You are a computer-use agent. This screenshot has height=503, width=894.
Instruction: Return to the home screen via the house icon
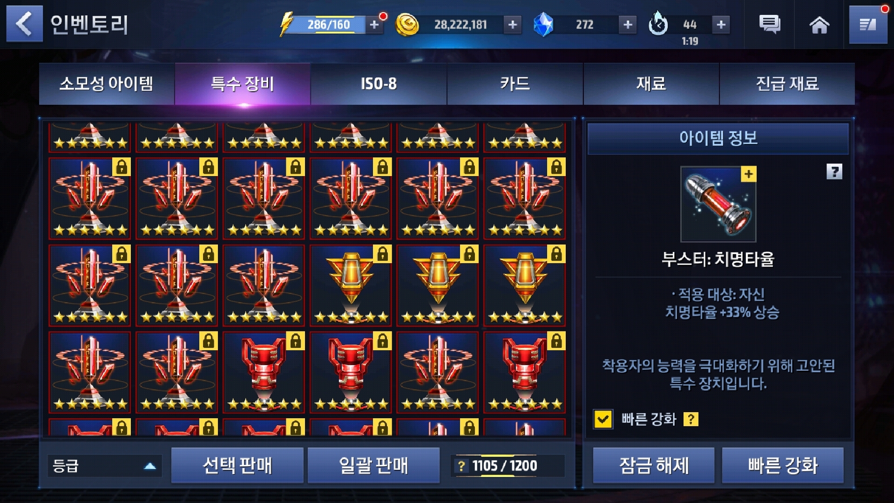click(x=819, y=25)
